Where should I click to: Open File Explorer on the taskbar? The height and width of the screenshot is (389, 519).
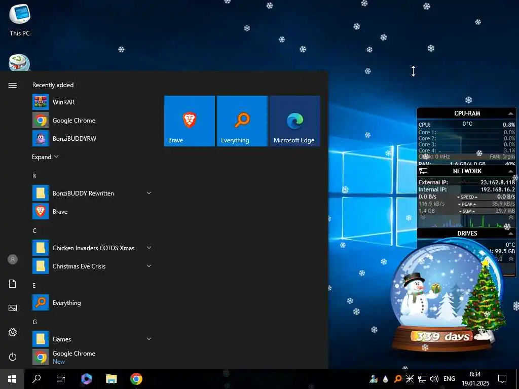pyautogui.click(x=111, y=379)
